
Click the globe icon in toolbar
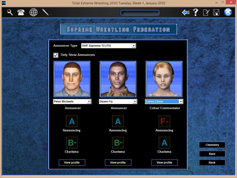pos(33,12)
